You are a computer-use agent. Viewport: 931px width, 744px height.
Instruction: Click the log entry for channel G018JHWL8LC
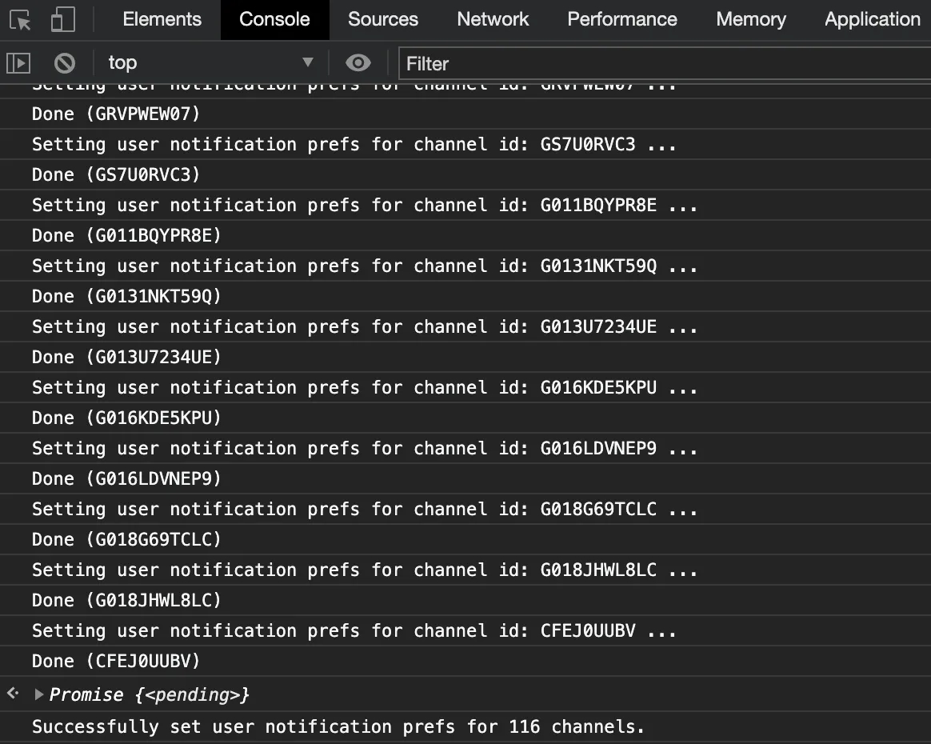point(364,570)
